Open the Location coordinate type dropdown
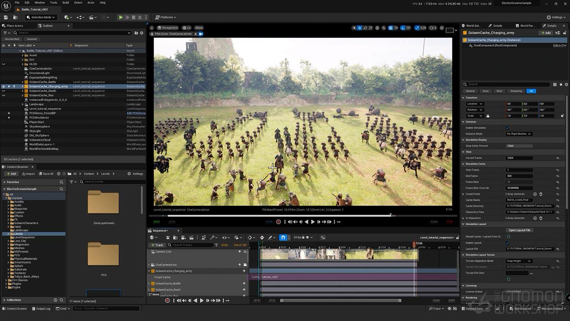Screen dimensions: 570x321 [x=475, y=104]
